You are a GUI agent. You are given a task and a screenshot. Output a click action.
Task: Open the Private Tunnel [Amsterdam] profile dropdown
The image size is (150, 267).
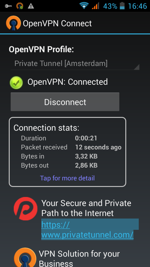(75, 64)
